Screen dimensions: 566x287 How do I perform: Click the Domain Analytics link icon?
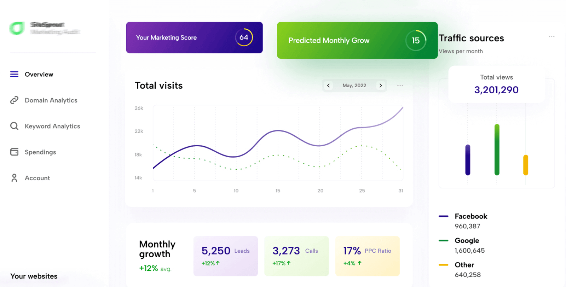[14, 100]
